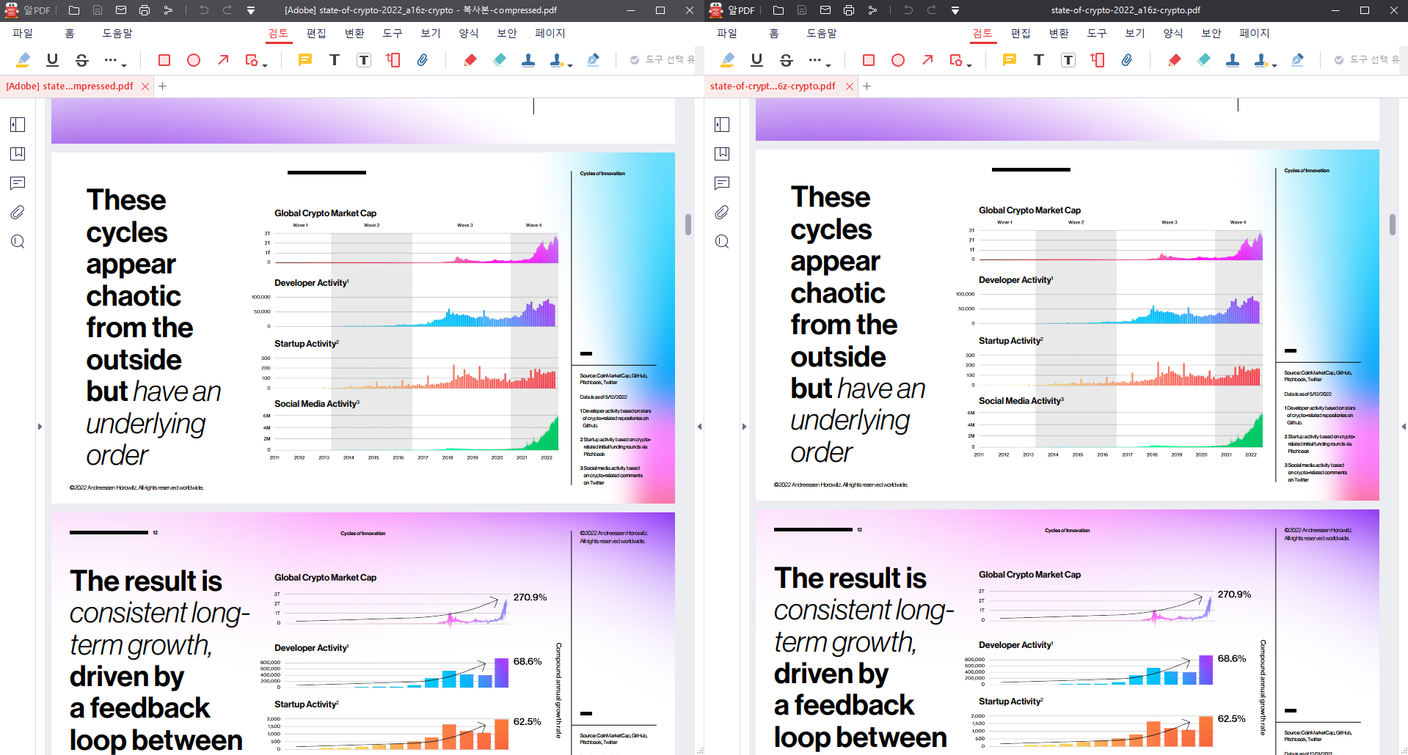Screen dimensions: 1408x755
Task: Click the paperclip attach tool in left toolbar
Action: point(423,60)
